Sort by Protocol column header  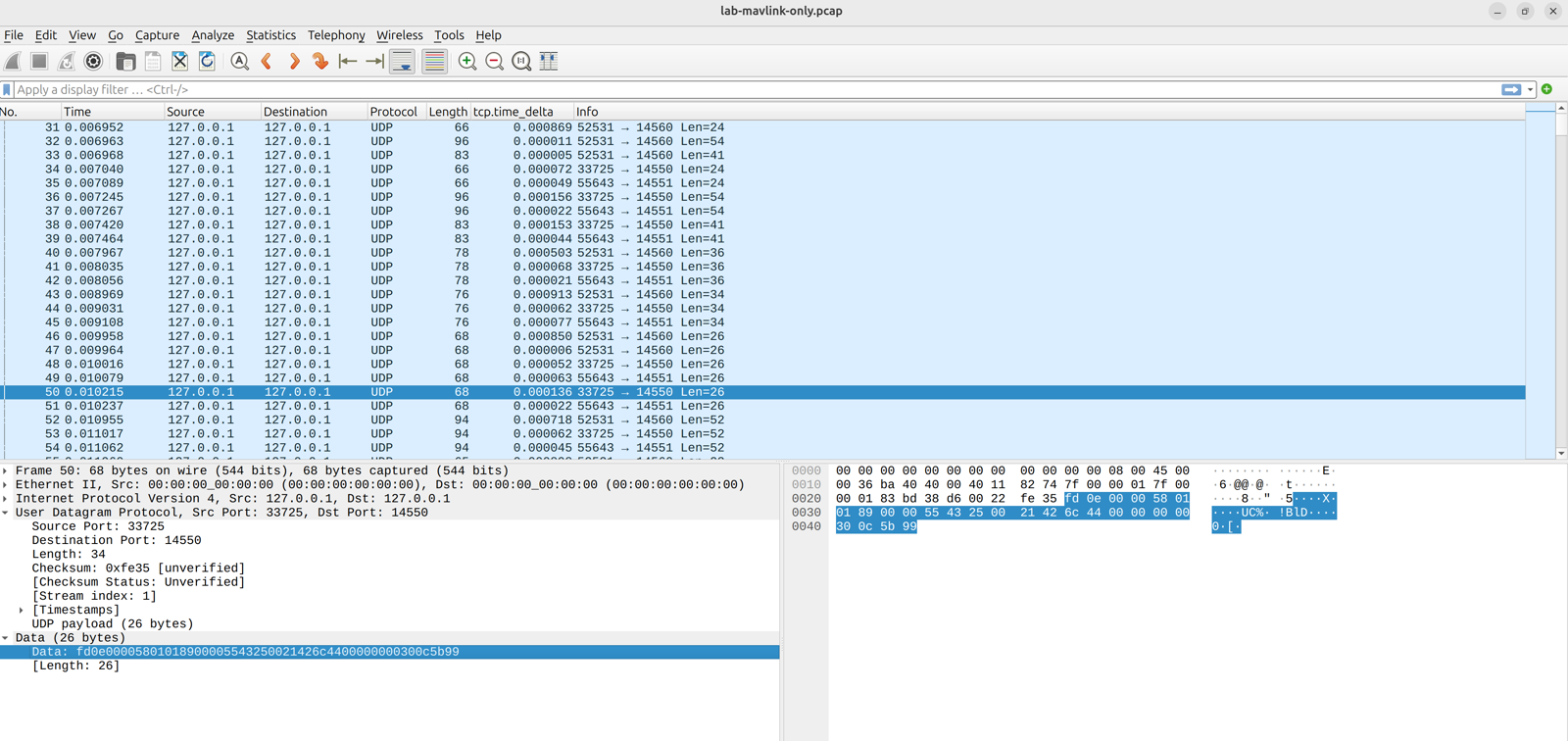click(x=396, y=112)
